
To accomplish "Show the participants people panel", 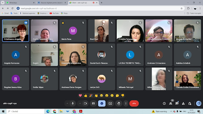I will (x=171, y=104).
